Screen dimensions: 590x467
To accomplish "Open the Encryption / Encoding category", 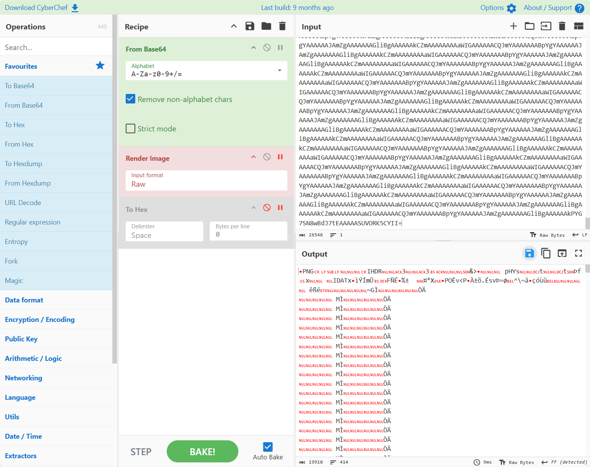I will [x=40, y=320].
